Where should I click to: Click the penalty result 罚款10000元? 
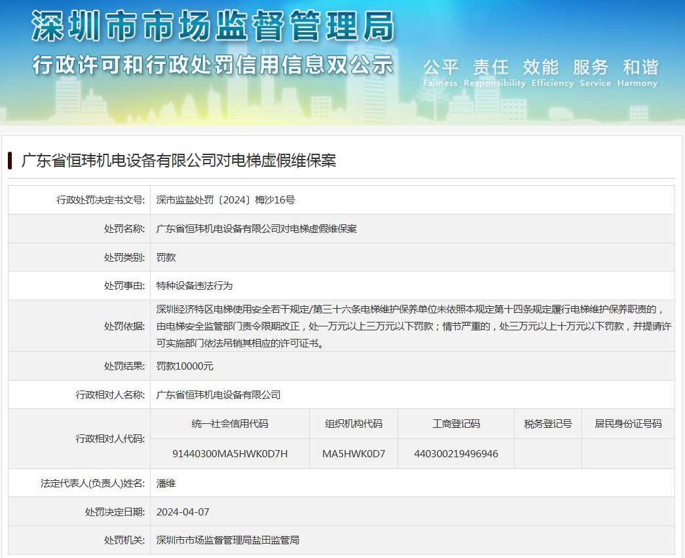click(x=185, y=366)
